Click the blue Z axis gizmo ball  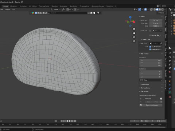pos(130,17)
